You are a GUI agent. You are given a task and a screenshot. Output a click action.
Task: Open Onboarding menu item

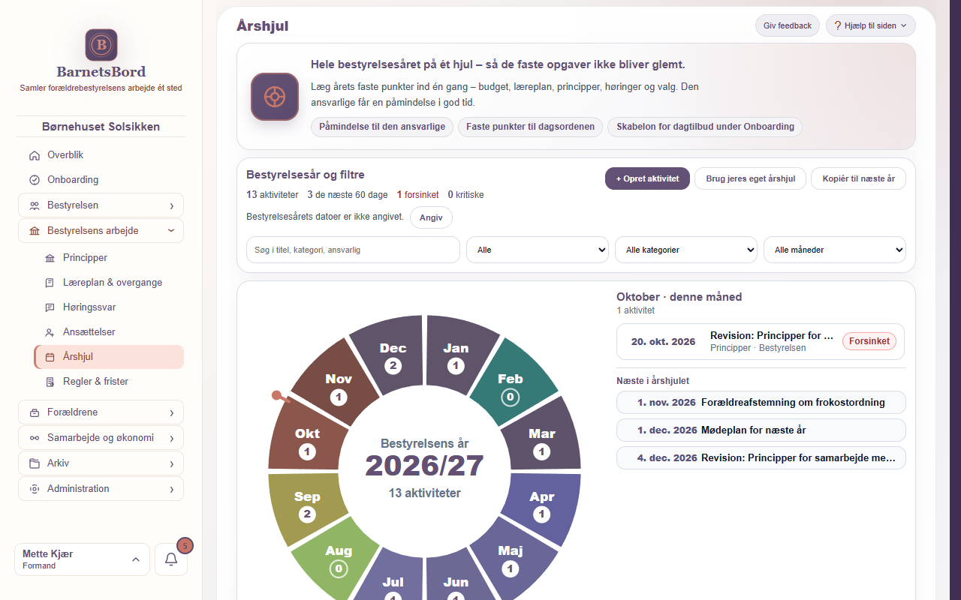pyautogui.click(x=101, y=180)
